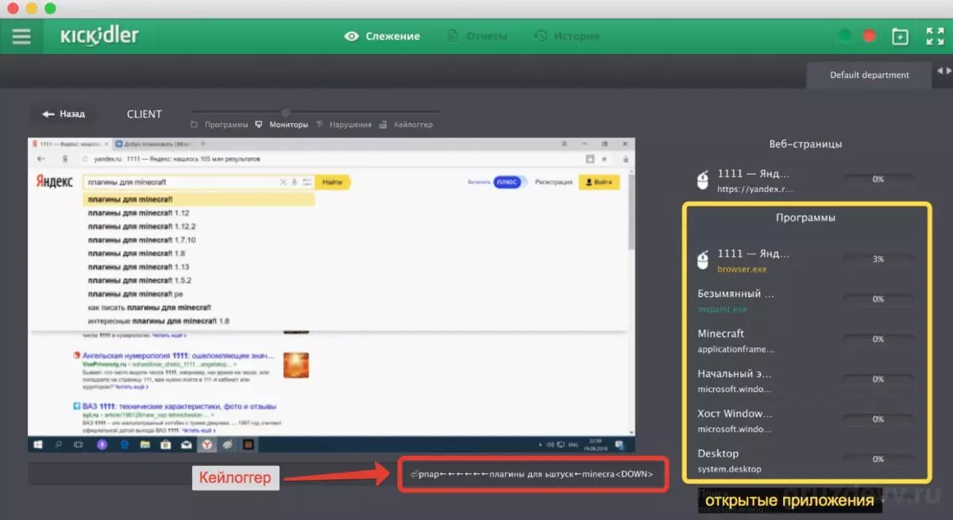
Task: Click the add-screen plus icon
Action: coord(900,37)
